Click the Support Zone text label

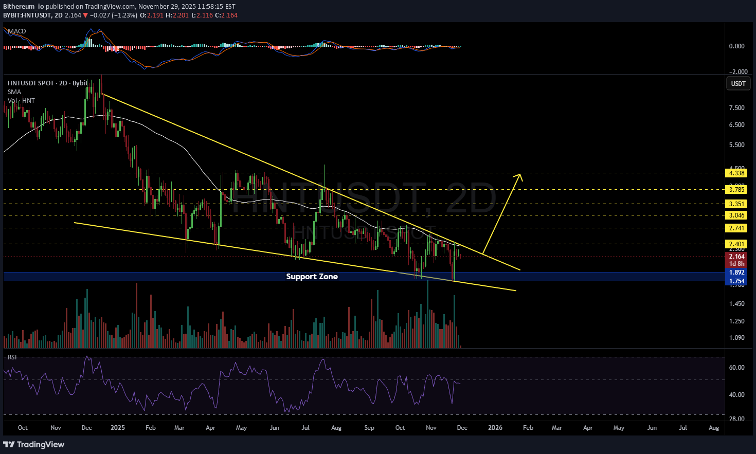click(x=312, y=277)
